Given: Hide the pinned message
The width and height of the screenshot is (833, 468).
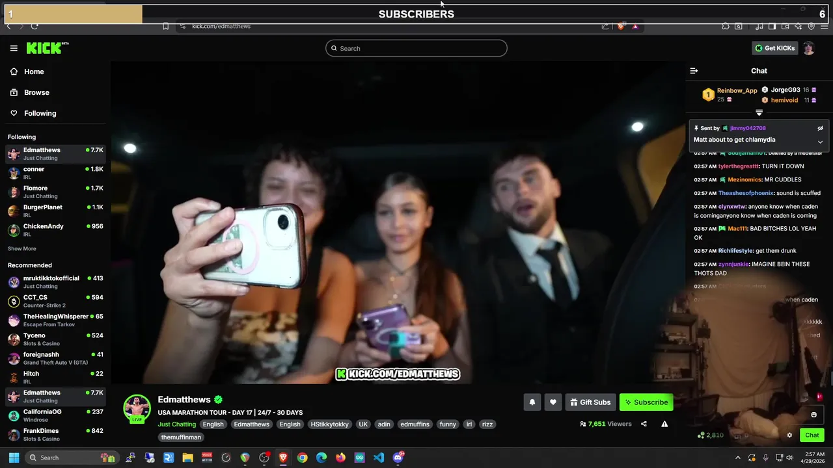Looking at the screenshot, I should pyautogui.click(x=820, y=128).
